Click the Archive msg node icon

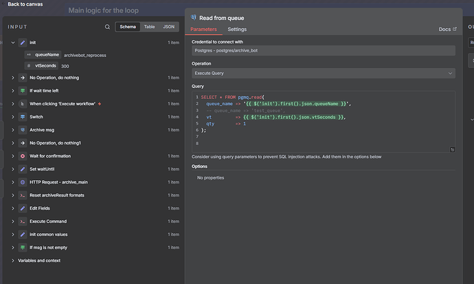23,130
